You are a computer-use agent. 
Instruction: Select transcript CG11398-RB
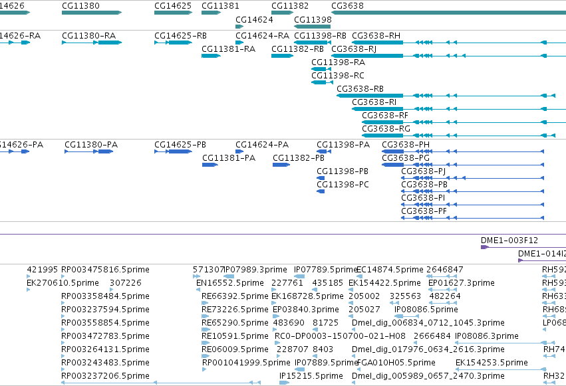click(320, 36)
